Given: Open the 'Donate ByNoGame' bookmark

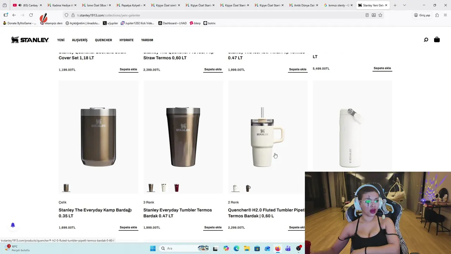Looking at the screenshot, I should tap(19, 23).
